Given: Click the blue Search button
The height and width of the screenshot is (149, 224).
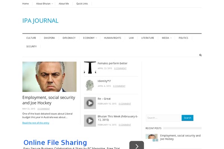Looking at the screenshot, I should point(187,118).
